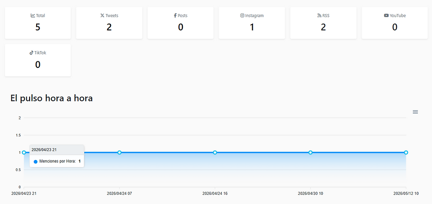Click the El pulso hora a hora heading

(x=52, y=98)
